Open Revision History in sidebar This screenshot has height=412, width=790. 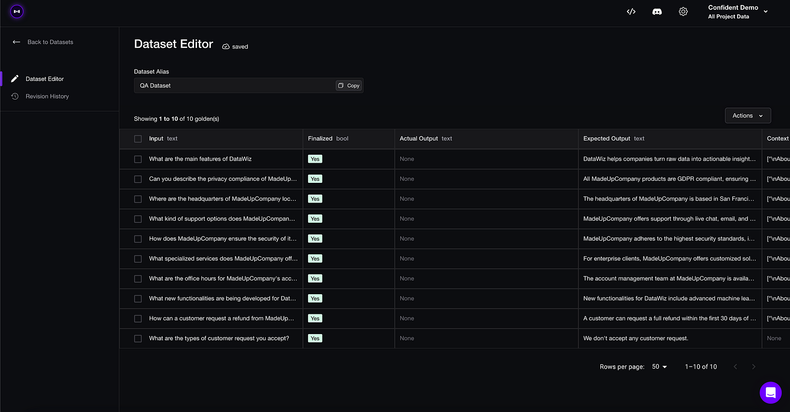tap(47, 96)
